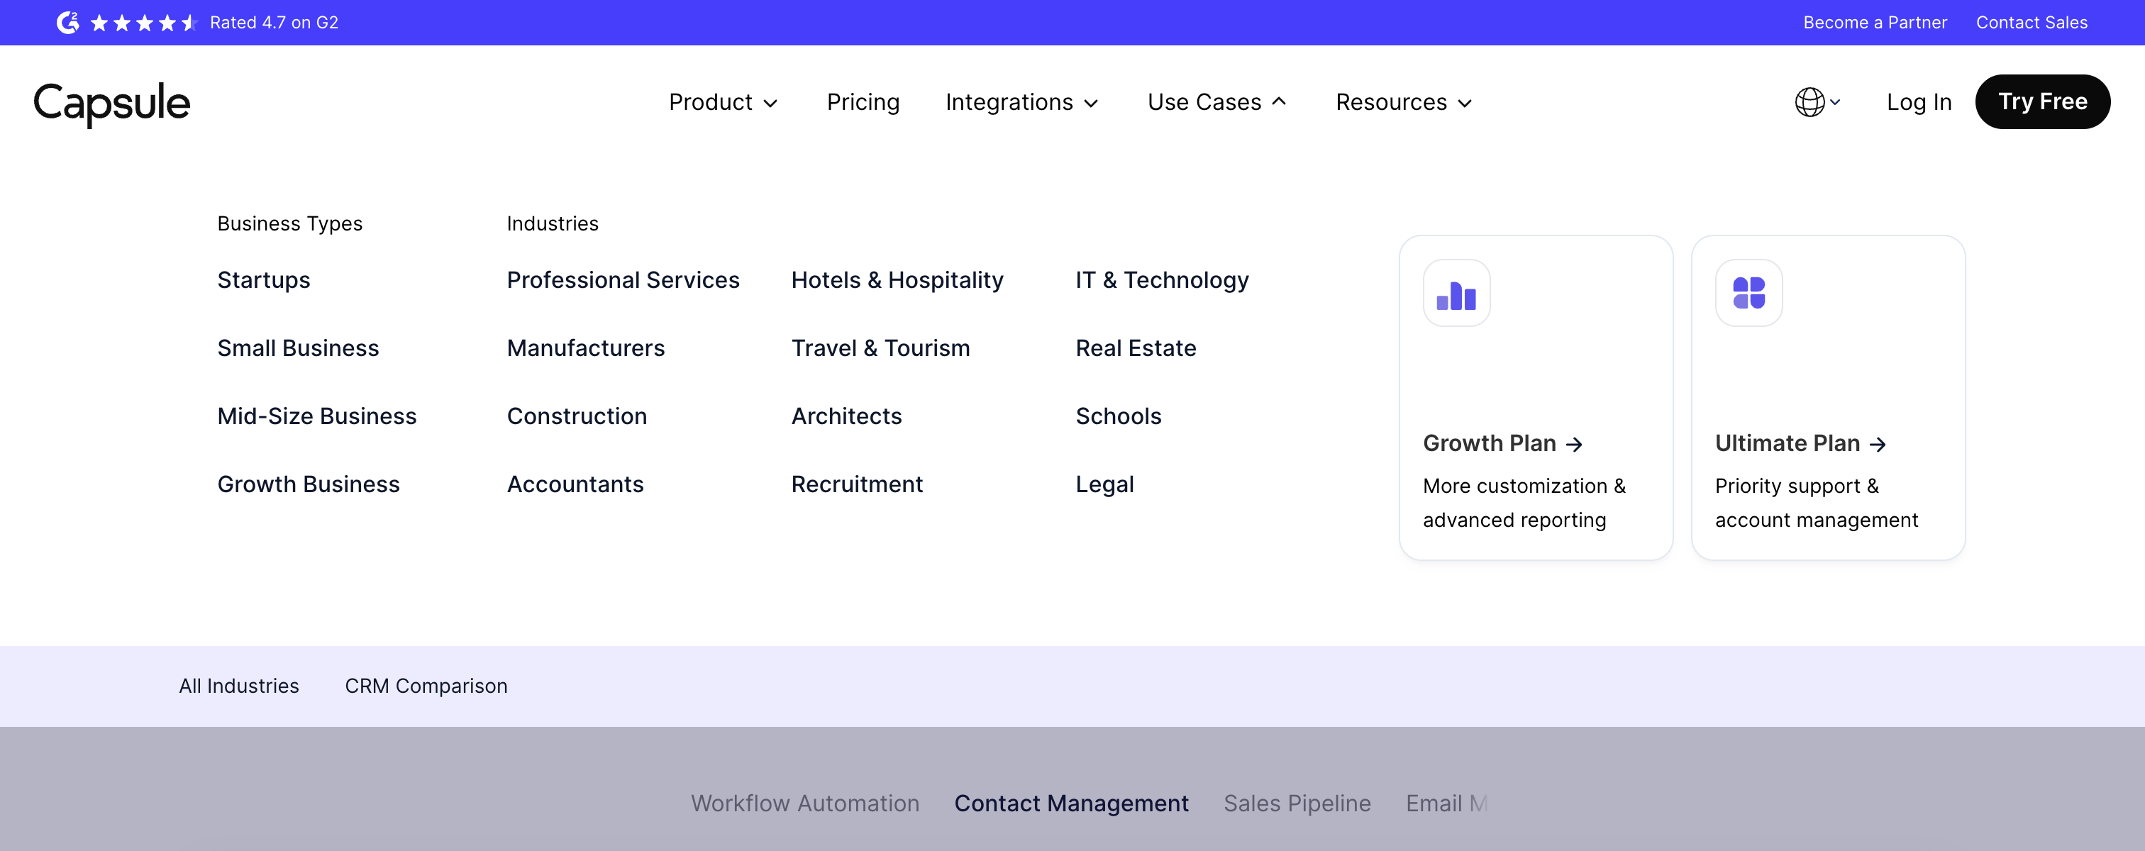2145x851 pixels.
Task: Expand the Resources dropdown menu
Action: tap(1404, 101)
